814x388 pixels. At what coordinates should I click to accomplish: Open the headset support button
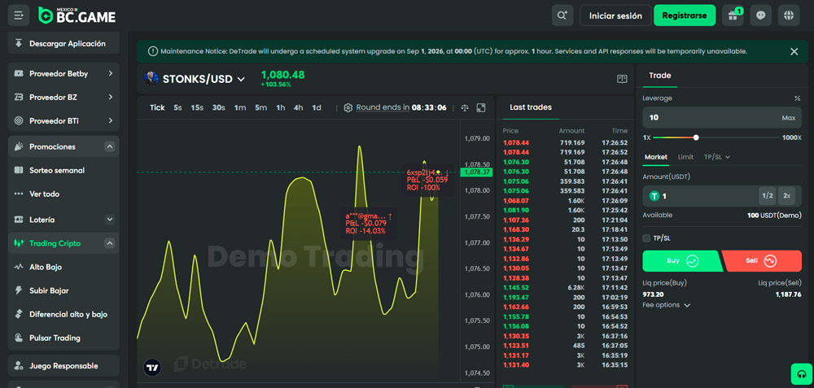pyautogui.click(x=802, y=374)
